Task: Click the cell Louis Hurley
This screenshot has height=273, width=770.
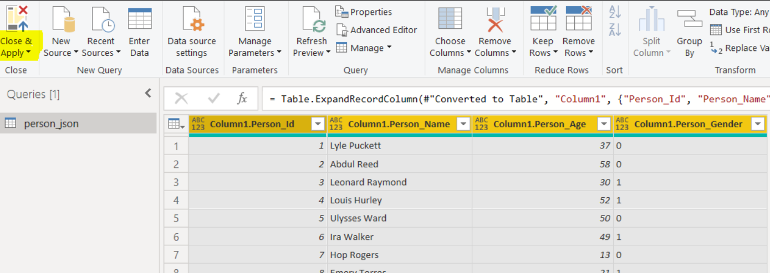Action: 399,200
